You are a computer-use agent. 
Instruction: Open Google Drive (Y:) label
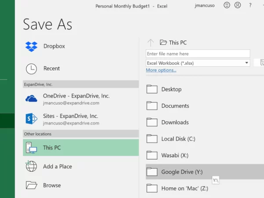click(182, 172)
